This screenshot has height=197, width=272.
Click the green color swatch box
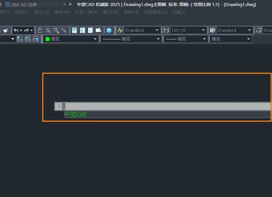click(x=47, y=39)
